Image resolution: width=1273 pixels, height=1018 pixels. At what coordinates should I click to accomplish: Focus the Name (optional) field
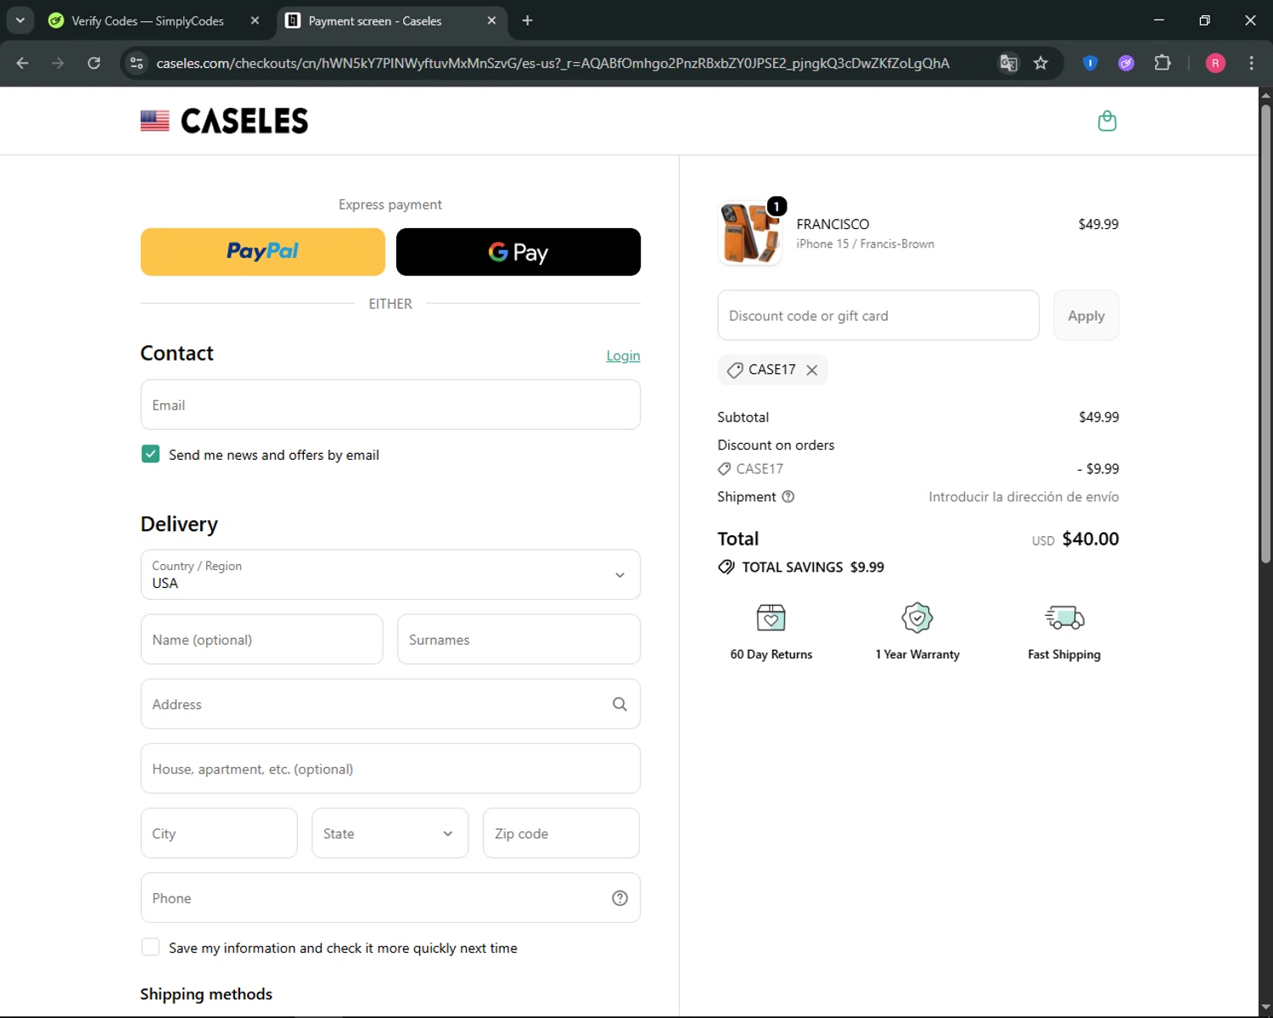pos(261,640)
